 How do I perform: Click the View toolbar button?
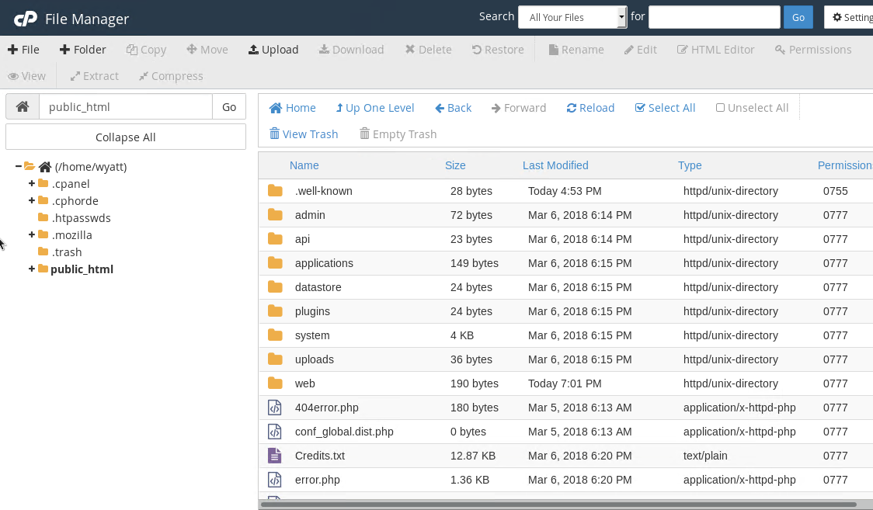26,76
